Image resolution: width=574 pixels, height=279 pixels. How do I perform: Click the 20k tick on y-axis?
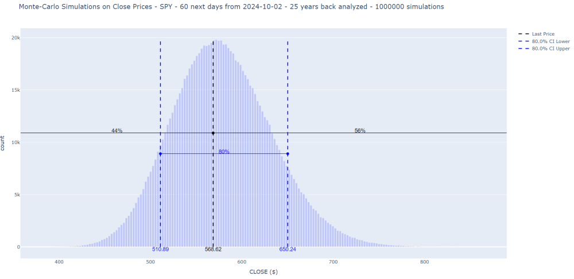14,38
